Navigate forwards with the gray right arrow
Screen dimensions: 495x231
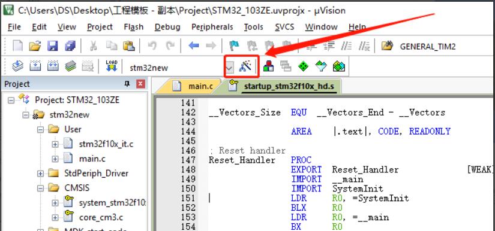(x=211, y=46)
